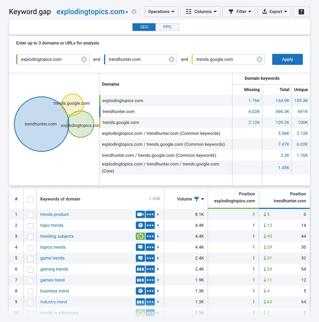319x322 pixels.
Task: Check the box for trending subjects
Action: (x=30, y=237)
